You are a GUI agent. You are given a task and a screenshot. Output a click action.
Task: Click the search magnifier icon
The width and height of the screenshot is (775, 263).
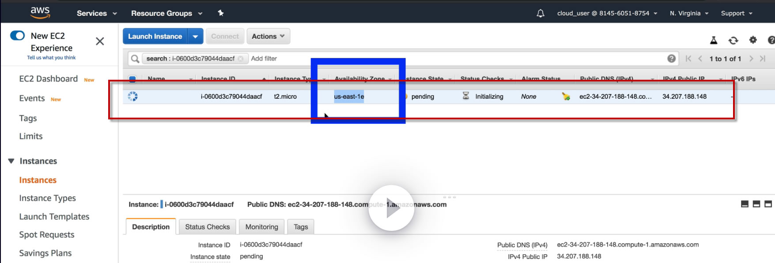coord(135,59)
